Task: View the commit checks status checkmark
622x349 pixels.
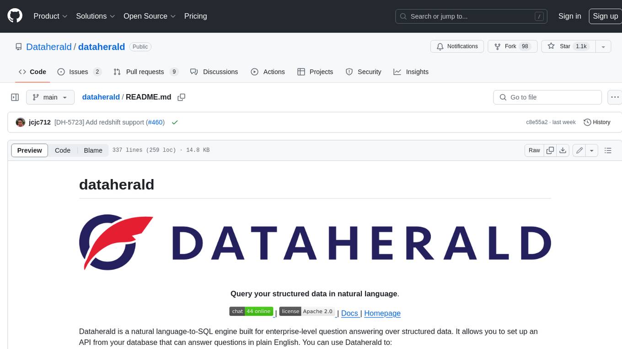Action: point(175,122)
